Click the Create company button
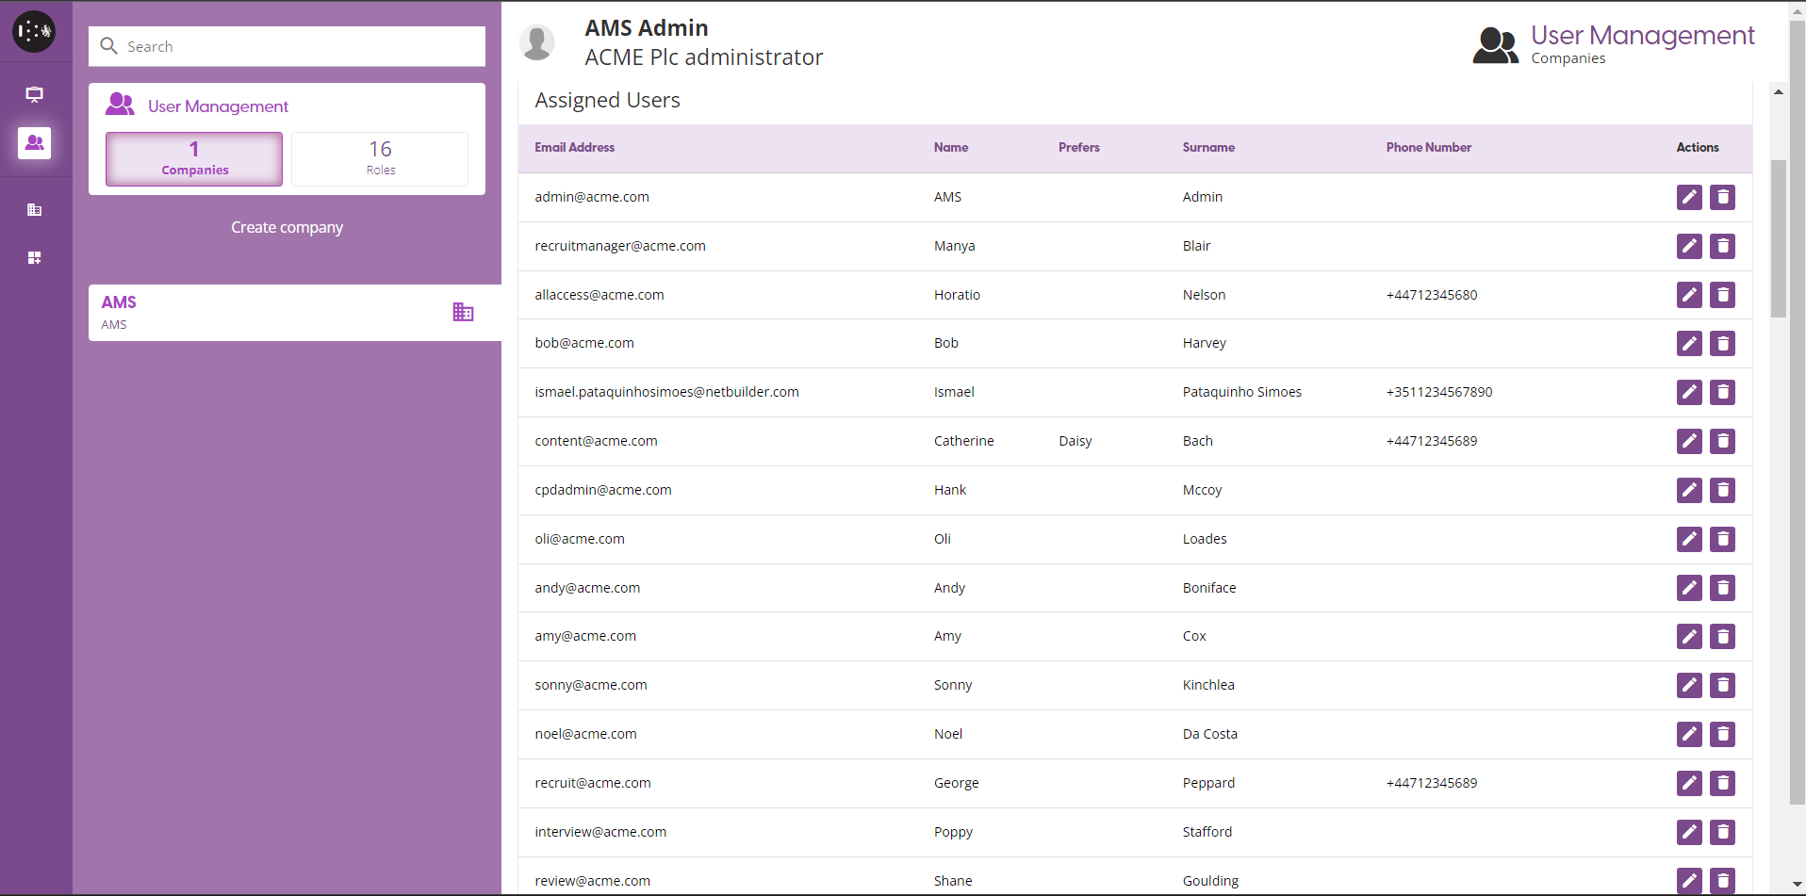 click(x=287, y=227)
